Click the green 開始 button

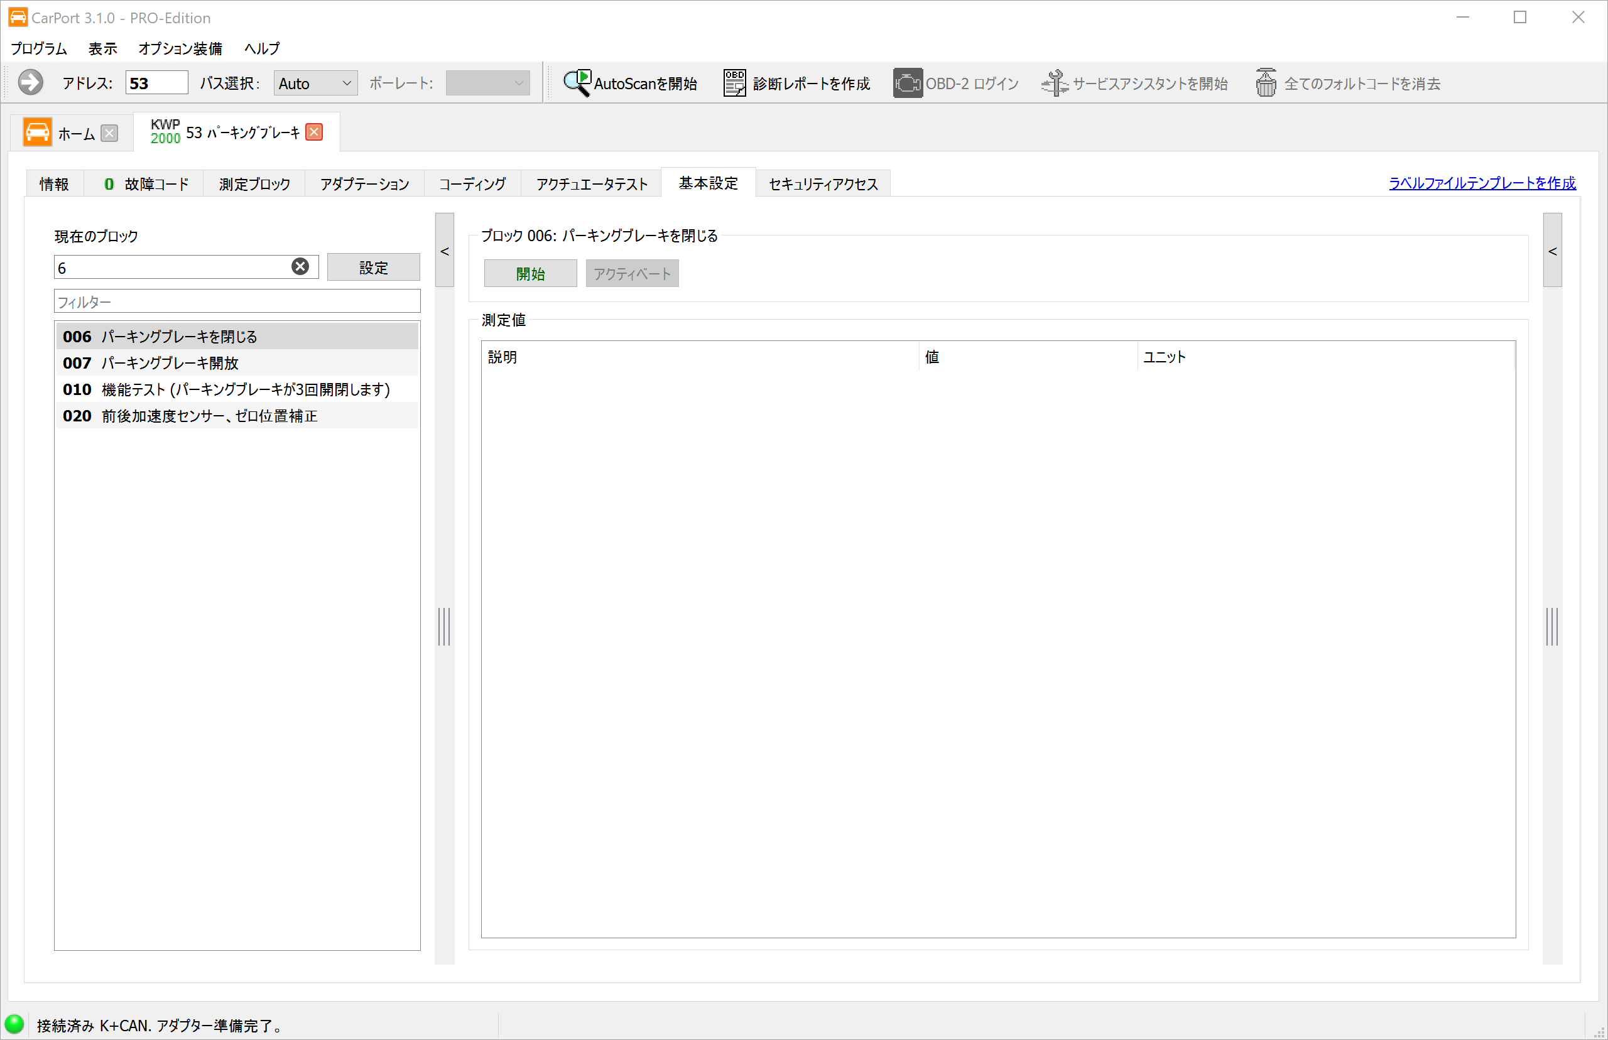pos(531,274)
